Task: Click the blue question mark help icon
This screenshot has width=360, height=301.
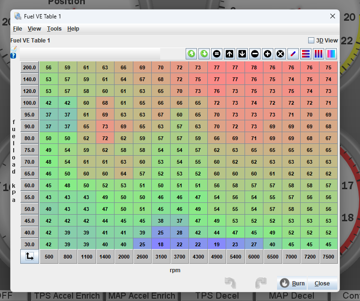Action: click(14, 56)
